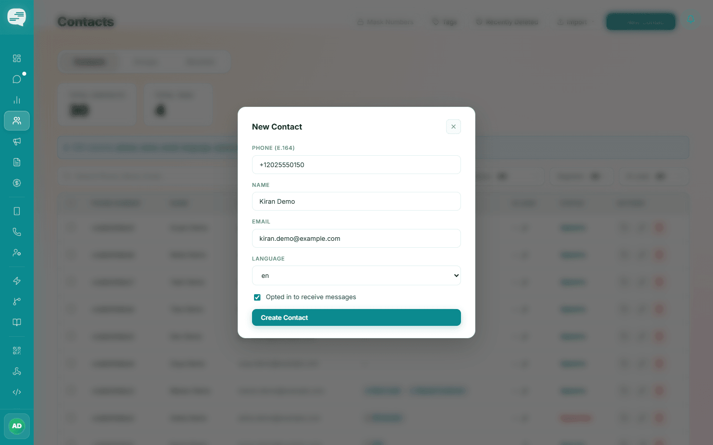Open the lightning bolt automation icon

point(17,281)
